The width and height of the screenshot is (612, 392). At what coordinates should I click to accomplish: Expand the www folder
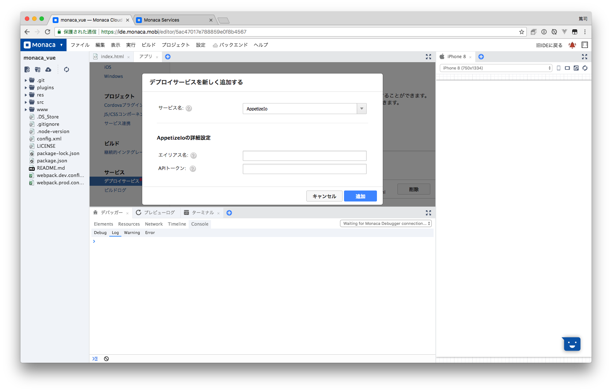pyautogui.click(x=26, y=110)
